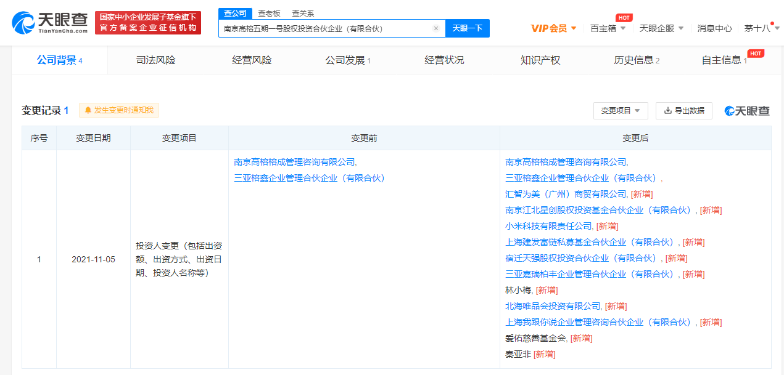Click the 秦亚非 investor name

point(518,354)
